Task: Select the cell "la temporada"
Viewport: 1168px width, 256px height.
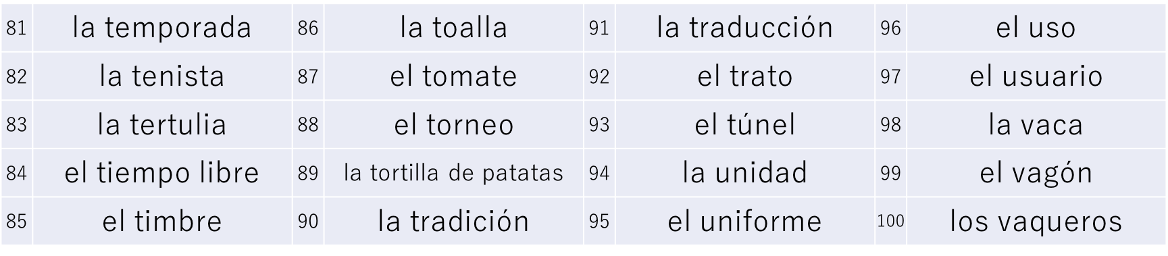Action: click(x=162, y=28)
